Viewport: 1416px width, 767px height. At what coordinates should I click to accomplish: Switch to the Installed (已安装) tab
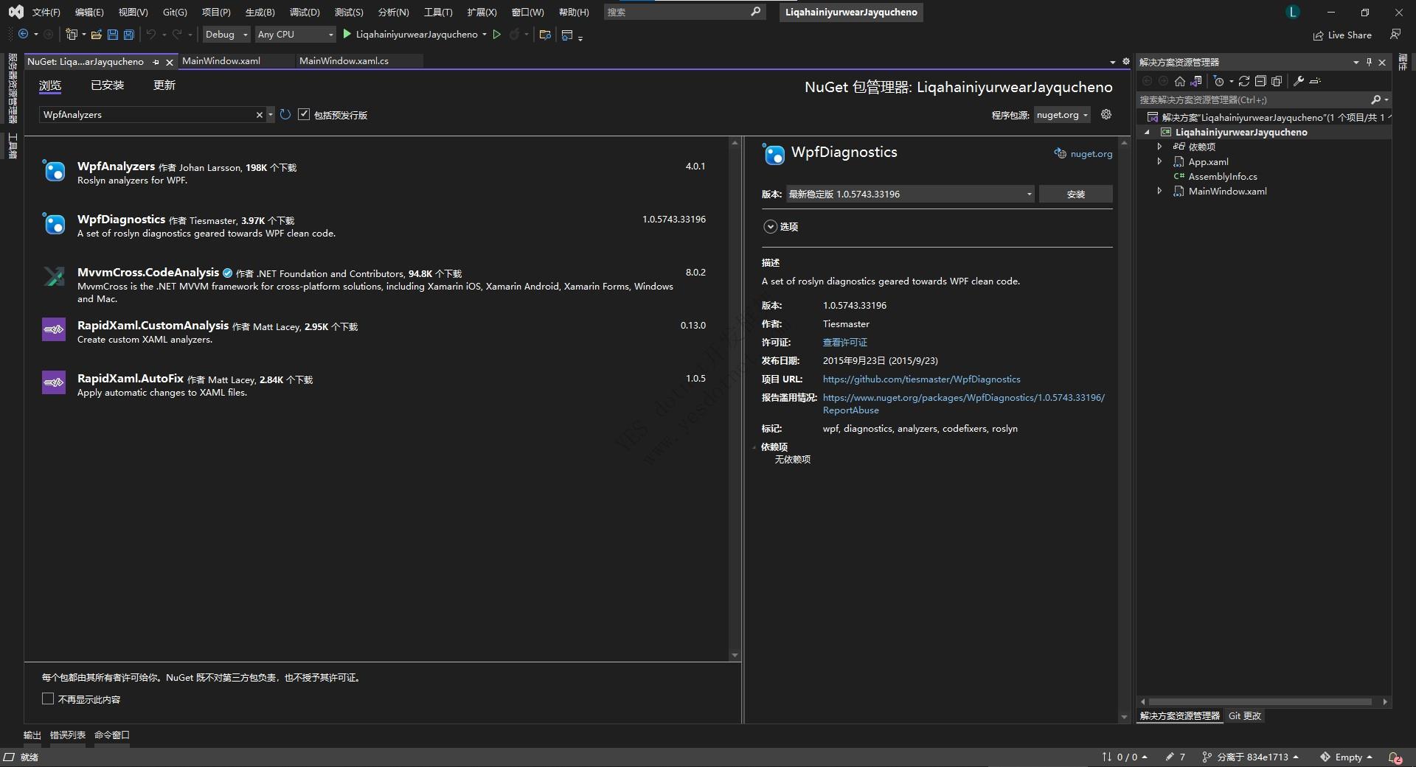tap(107, 85)
